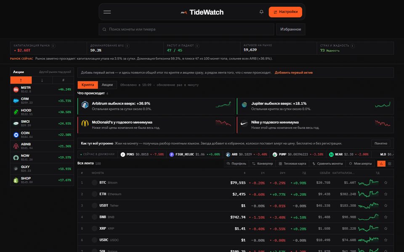Click the Настройки button

[x=285, y=12]
